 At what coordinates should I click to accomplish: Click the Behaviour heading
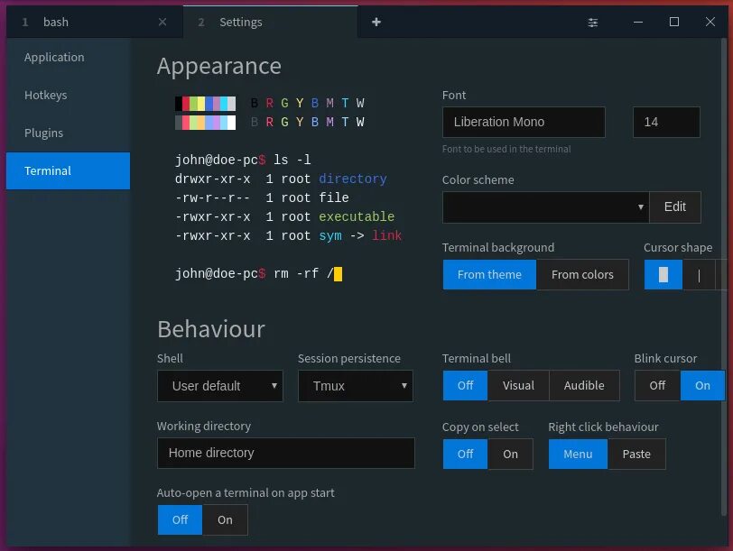pyautogui.click(x=211, y=329)
